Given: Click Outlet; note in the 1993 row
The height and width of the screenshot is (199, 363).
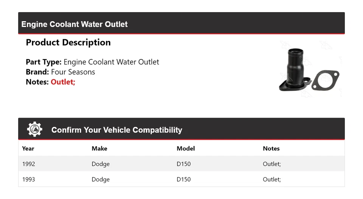Looking at the screenshot, I should click(x=272, y=179).
